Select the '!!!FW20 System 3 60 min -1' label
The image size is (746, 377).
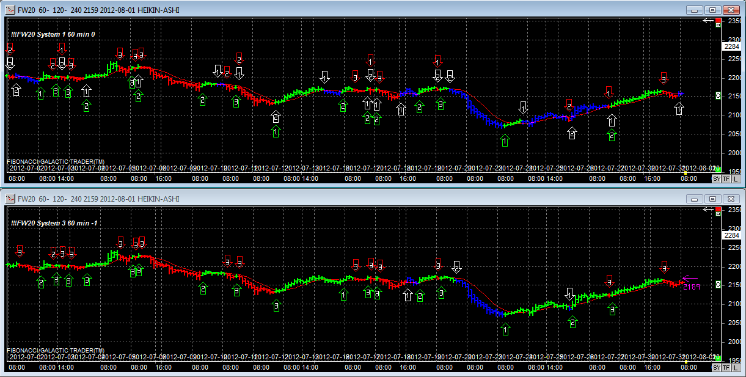55,223
